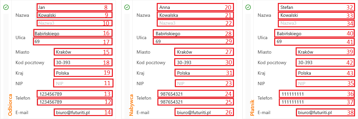Click the Kod pocztowy field in Odbiorca

pos(83,62)
